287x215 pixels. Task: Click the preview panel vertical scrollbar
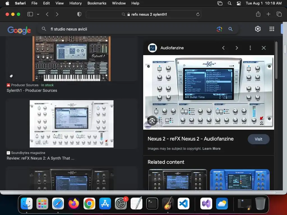click(x=276, y=60)
